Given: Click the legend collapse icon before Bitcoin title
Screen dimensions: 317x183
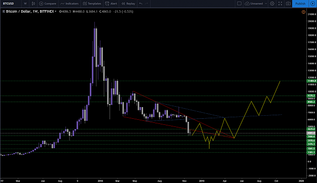Looking at the screenshot, I should (4, 12).
